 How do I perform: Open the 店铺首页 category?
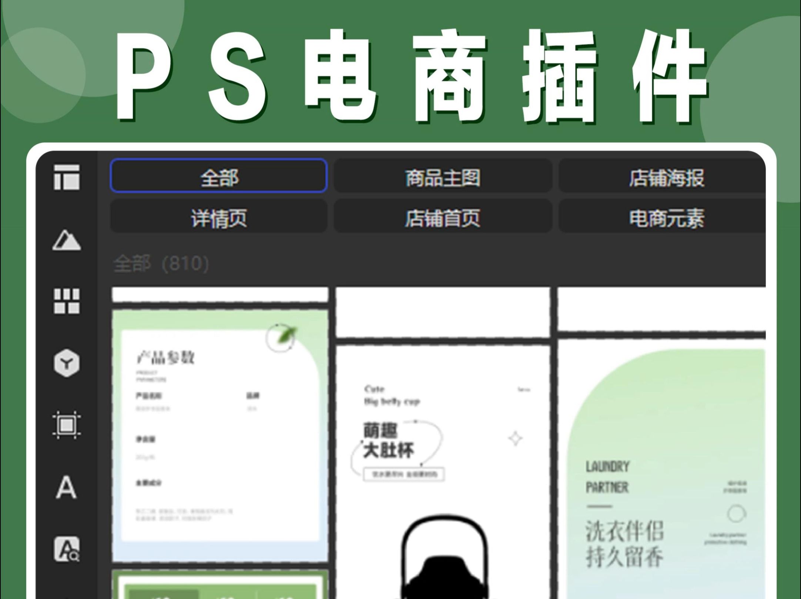click(x=443, y=216)
